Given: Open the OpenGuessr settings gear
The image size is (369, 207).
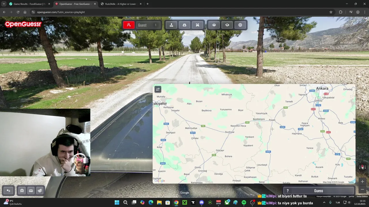Looking at the screenshot, I should (240, 25).
